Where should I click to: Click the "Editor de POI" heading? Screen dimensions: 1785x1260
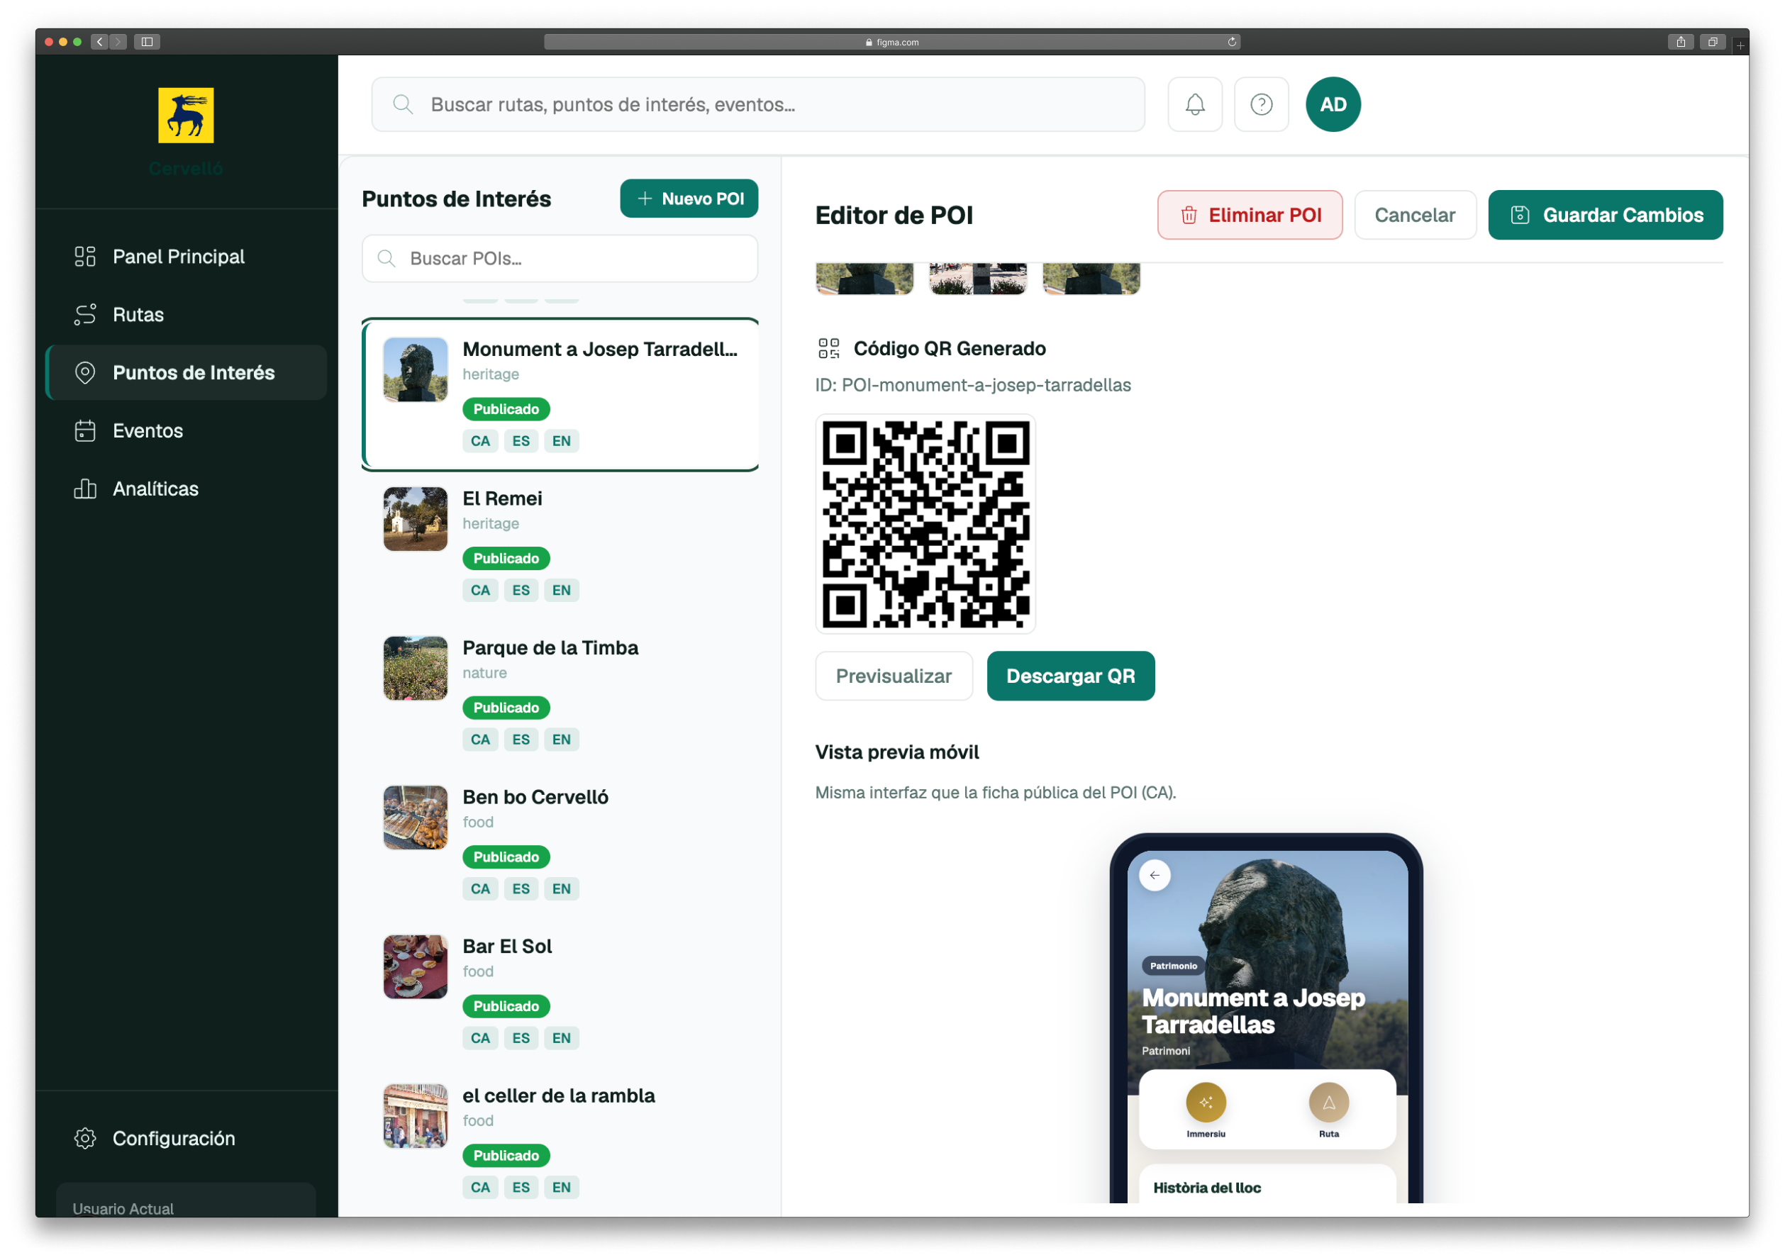pos(894,216)
